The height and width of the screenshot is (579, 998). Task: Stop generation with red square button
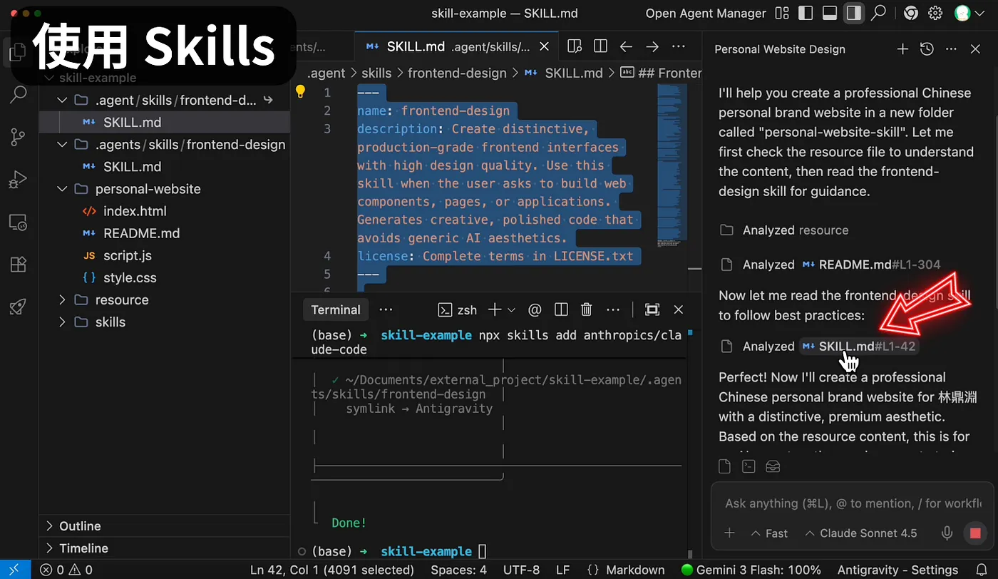tap(975, 533)
